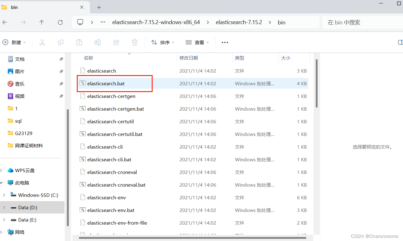The width and height of the screenshot is (403, 241).
Task: Click the pin icon next to 音乐
Action: [61, 84]
